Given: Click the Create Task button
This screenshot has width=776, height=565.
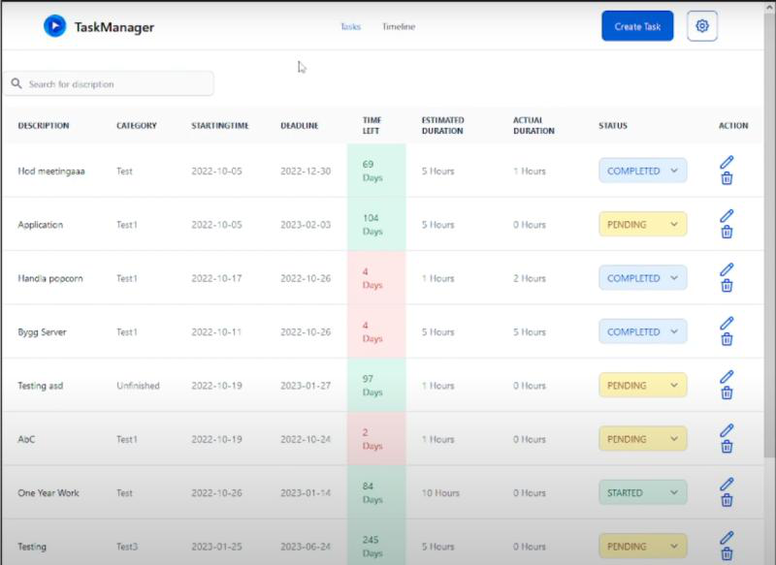Looking at the screenshot, I should click(x=639, y=26).
